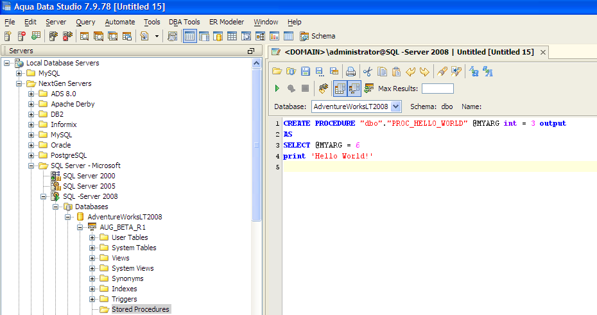
Task: Click the Cut scissors icon
Action: click(367, 71)
